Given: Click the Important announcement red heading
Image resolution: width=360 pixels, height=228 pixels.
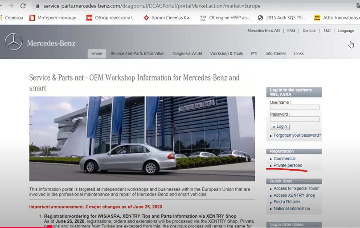Looking at the screenshot, I should (95, 207).
